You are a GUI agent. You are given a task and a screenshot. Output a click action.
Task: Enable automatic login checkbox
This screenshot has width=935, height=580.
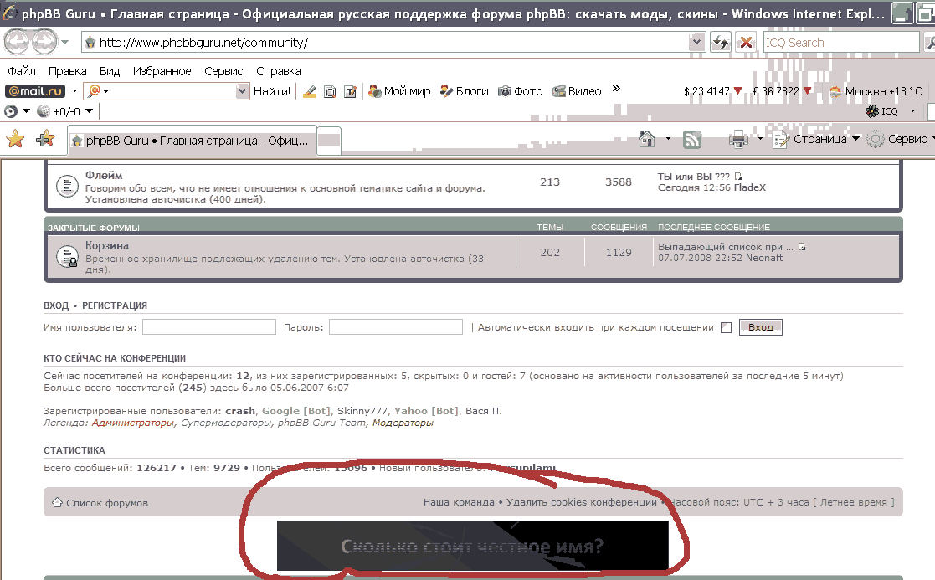[x=726, y=328]
